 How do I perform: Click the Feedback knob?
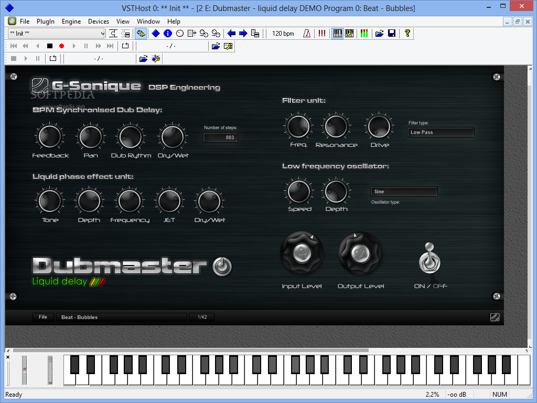50,136
